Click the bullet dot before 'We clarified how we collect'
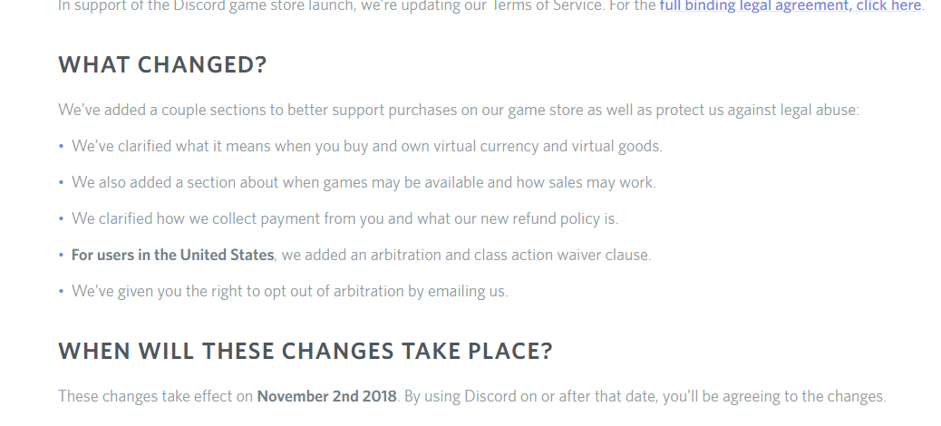Screen dimensions: 941x426 point(62,219)
